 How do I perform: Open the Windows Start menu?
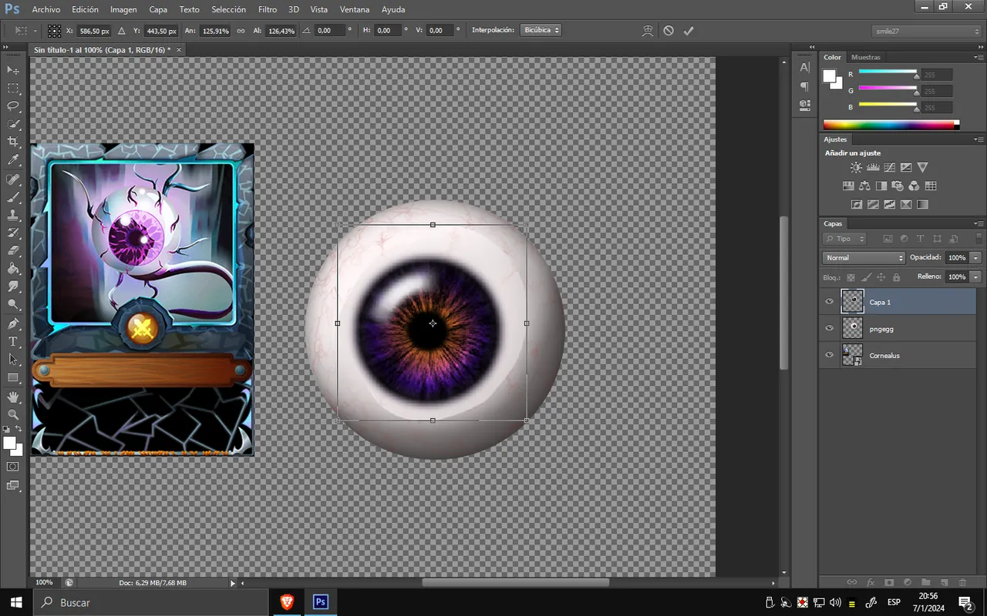(15, 602)
